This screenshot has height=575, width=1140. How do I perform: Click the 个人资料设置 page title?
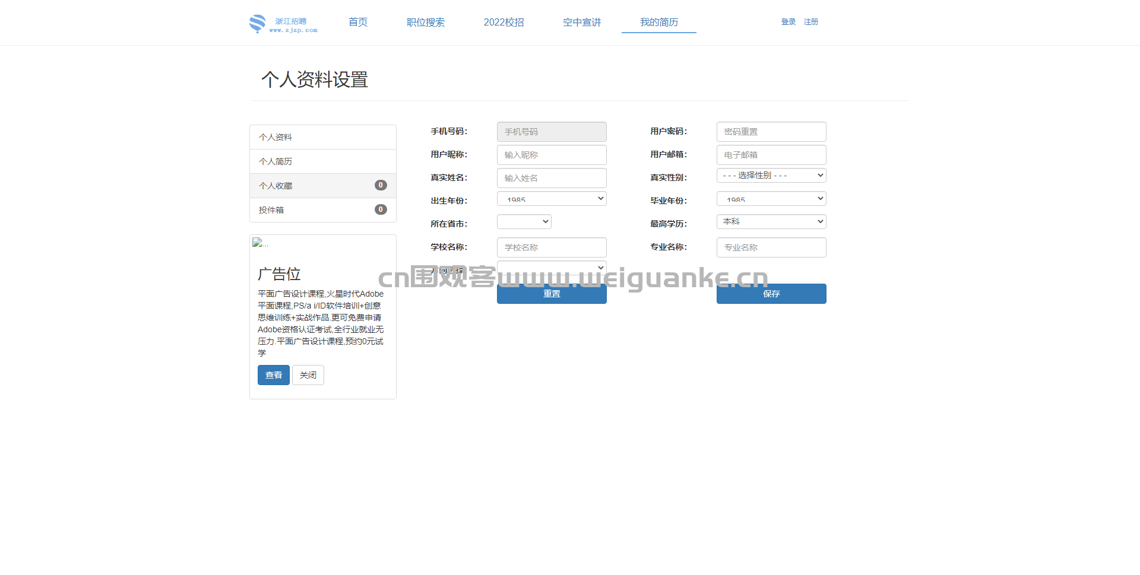click(315, 80)
